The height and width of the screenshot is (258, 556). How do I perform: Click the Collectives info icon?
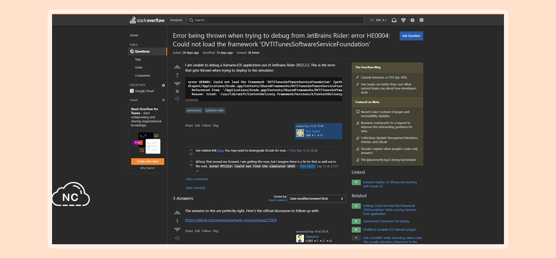[163, 85]
